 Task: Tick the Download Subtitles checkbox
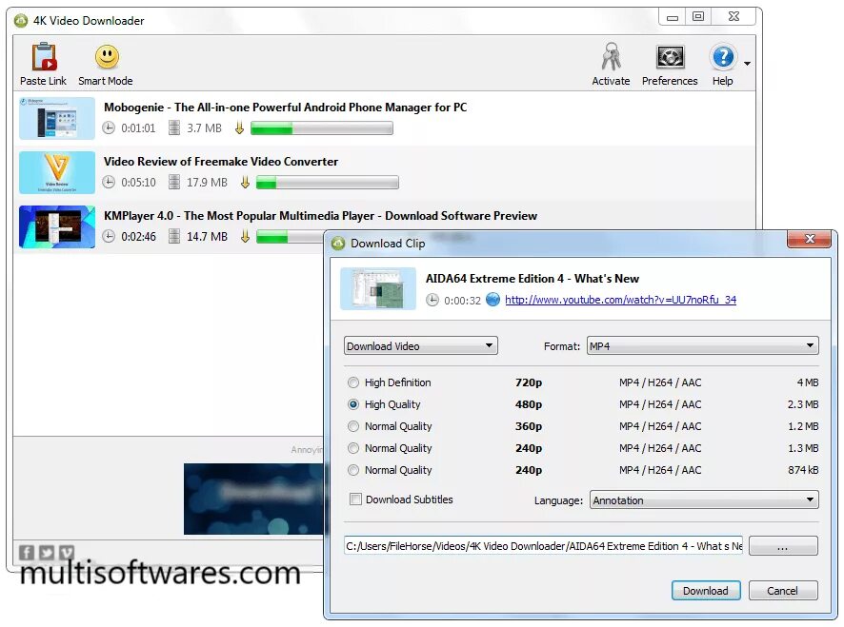point(355,500)
